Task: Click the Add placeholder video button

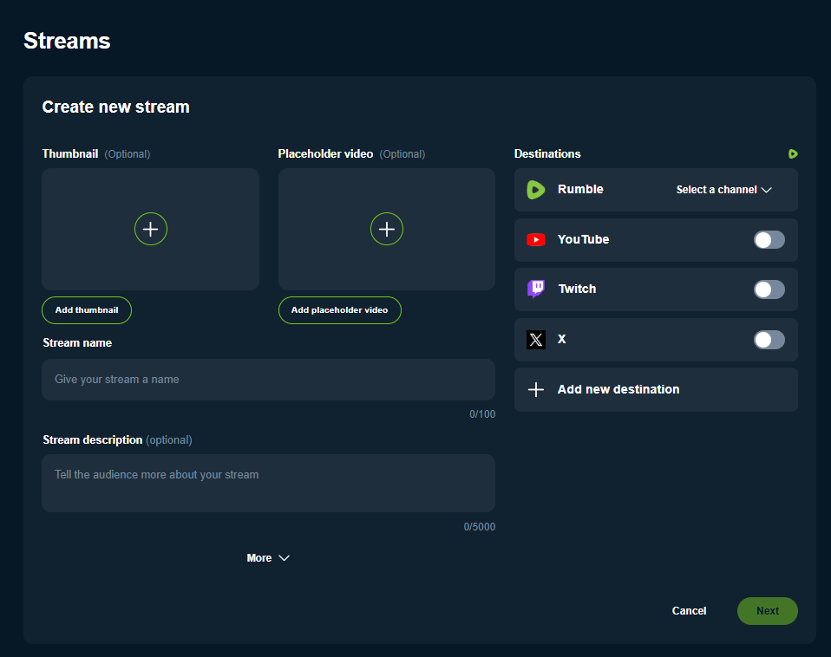Action: (x=339, y=310)
